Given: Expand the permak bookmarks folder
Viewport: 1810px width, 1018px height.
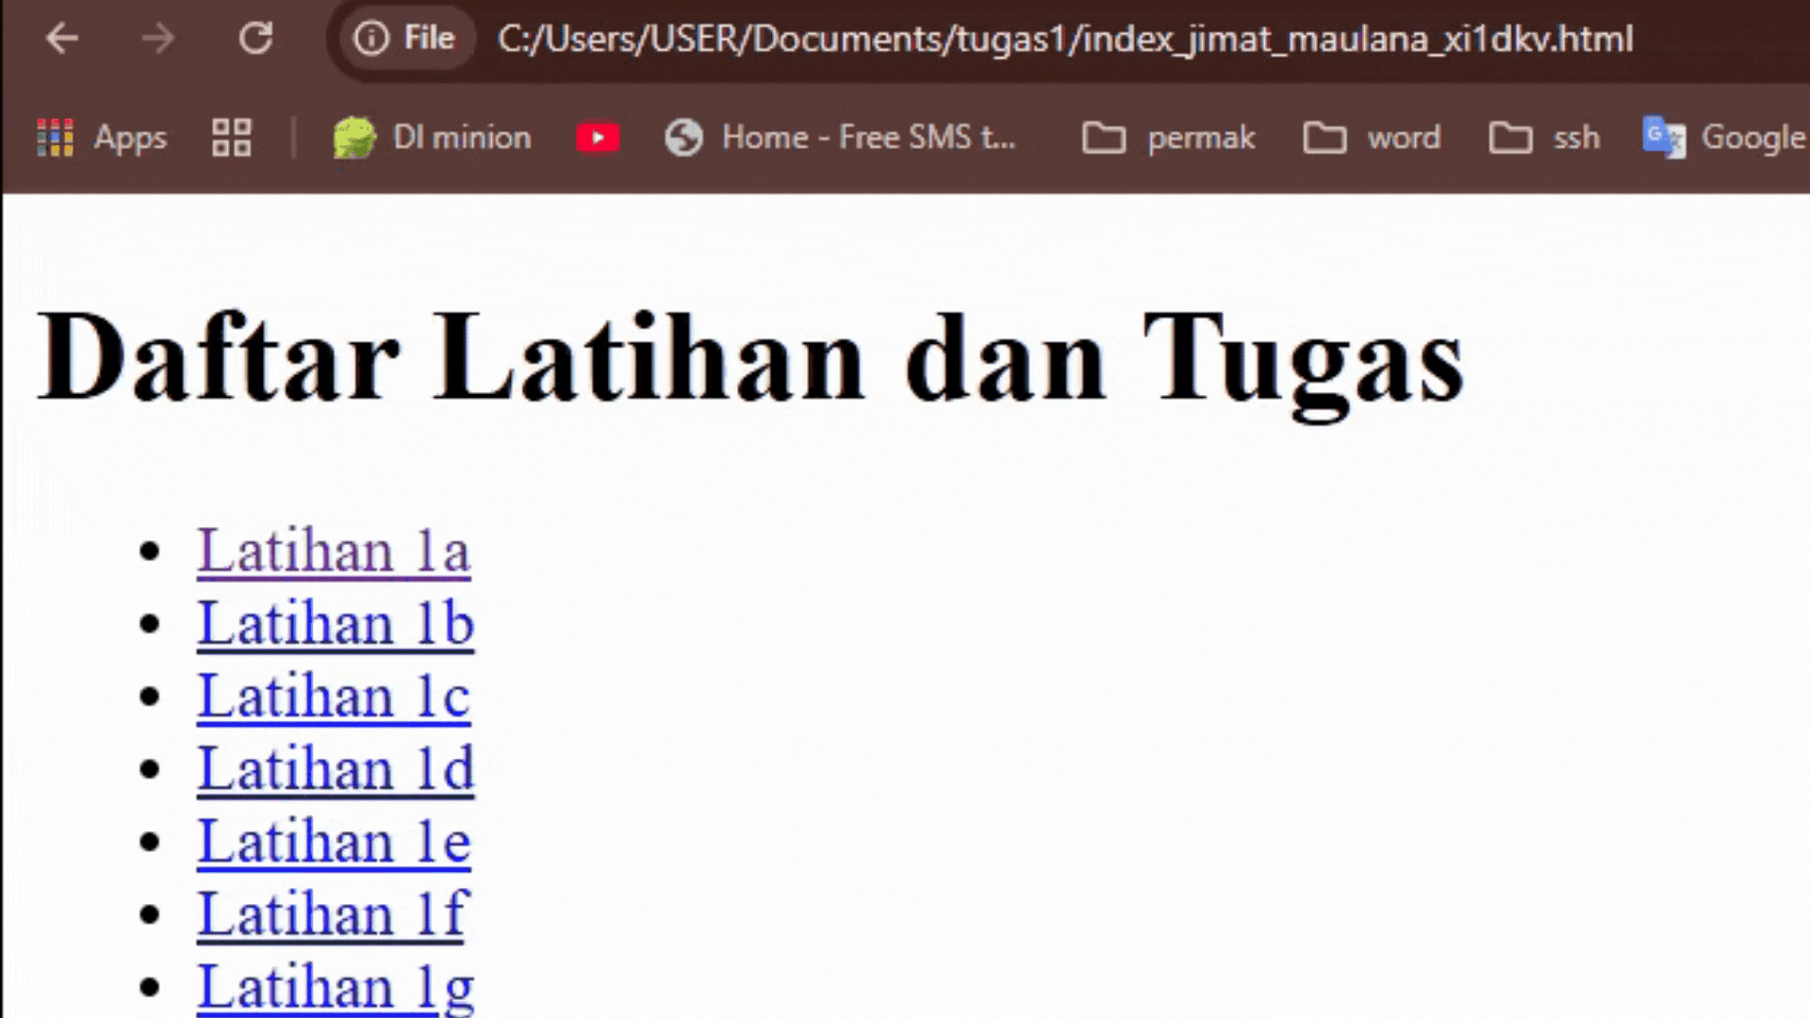Looking at the screenshot, I should (x=1168, y=138).
